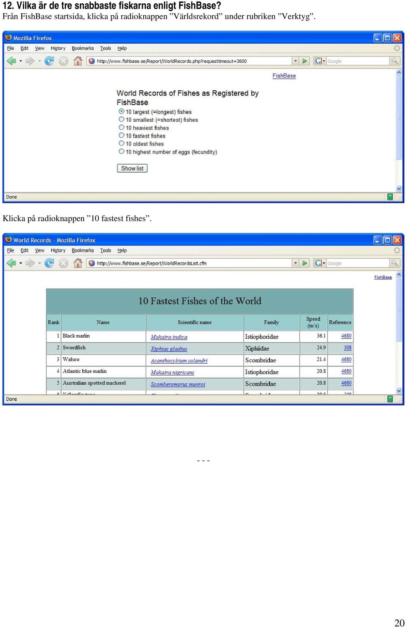Open View menu in World Records window

point(39,251)
